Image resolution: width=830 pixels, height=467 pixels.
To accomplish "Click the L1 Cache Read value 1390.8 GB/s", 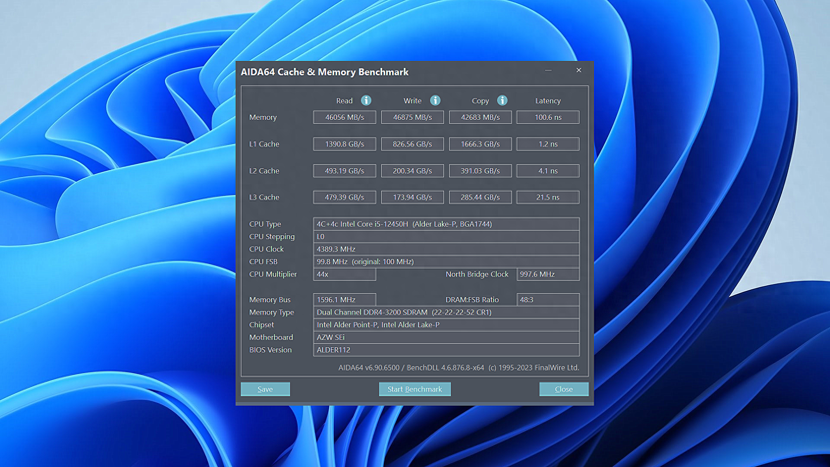I will 345,144.
